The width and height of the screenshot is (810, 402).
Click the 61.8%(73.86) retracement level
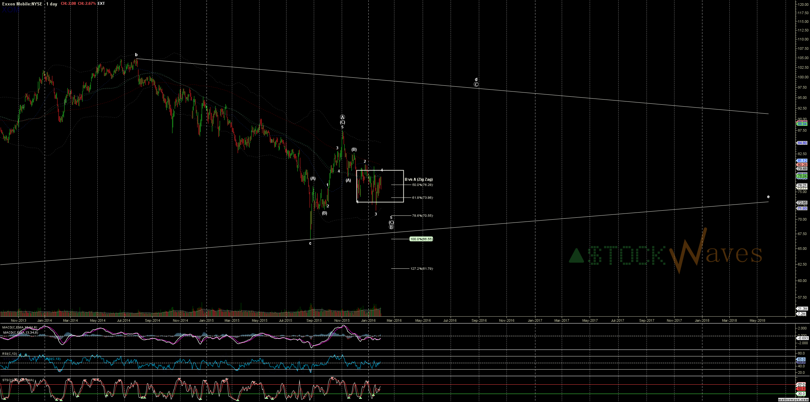click(x=422, y=198)
